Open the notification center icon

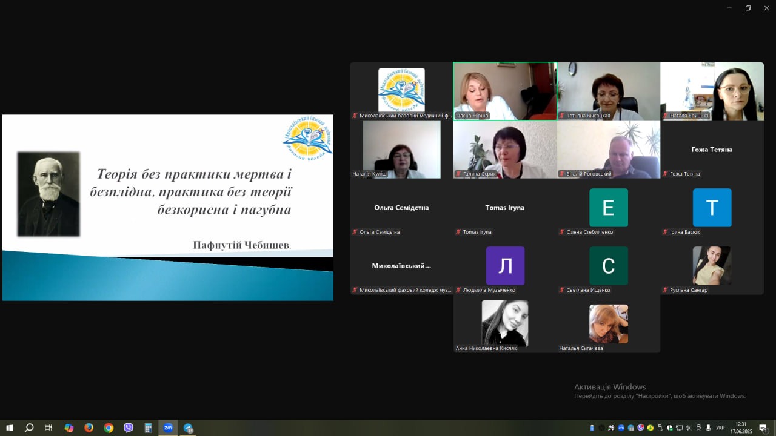pos(763,428)
